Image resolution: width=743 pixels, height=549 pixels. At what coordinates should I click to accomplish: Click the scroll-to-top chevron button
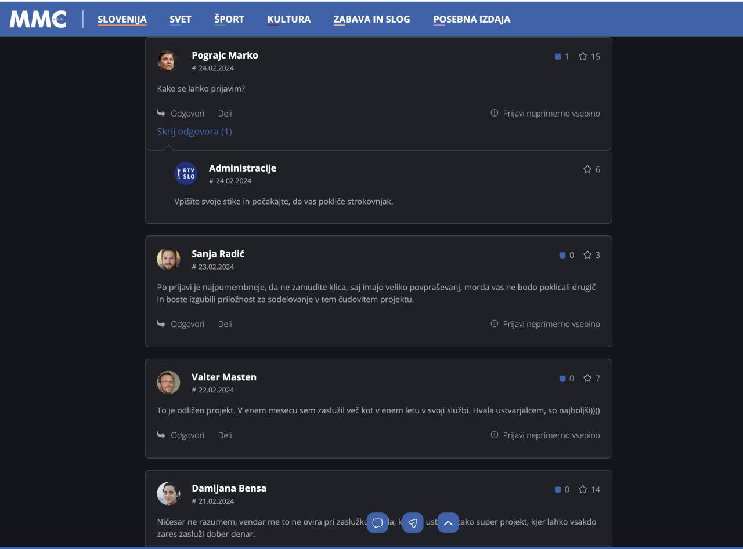(x=448, y=523)
